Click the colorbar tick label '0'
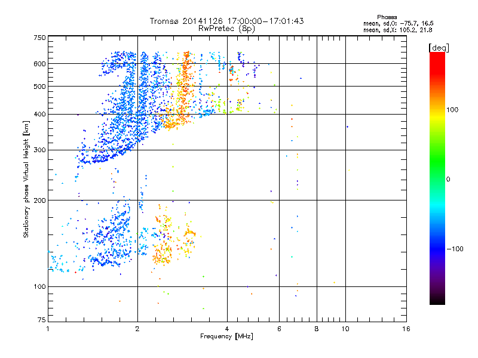This screenshot has height=358, width=478. pos(448,180)
